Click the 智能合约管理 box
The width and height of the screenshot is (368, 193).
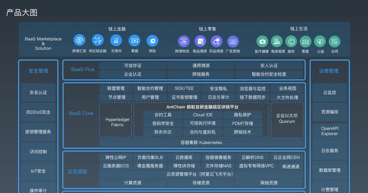point(150,88)
